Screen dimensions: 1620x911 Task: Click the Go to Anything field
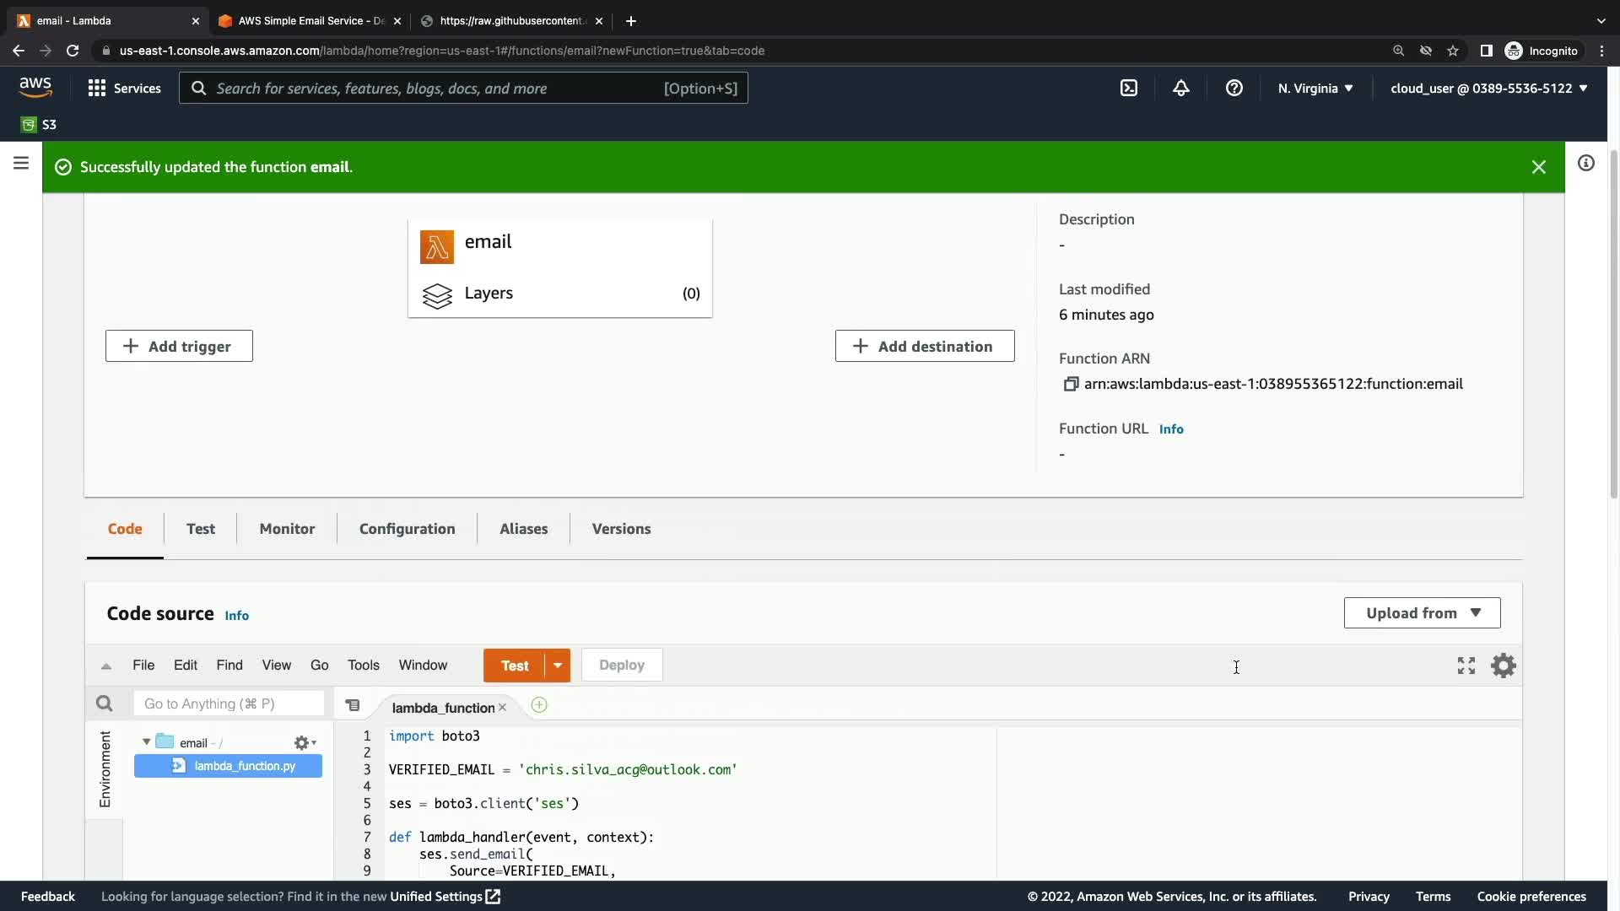228,703
